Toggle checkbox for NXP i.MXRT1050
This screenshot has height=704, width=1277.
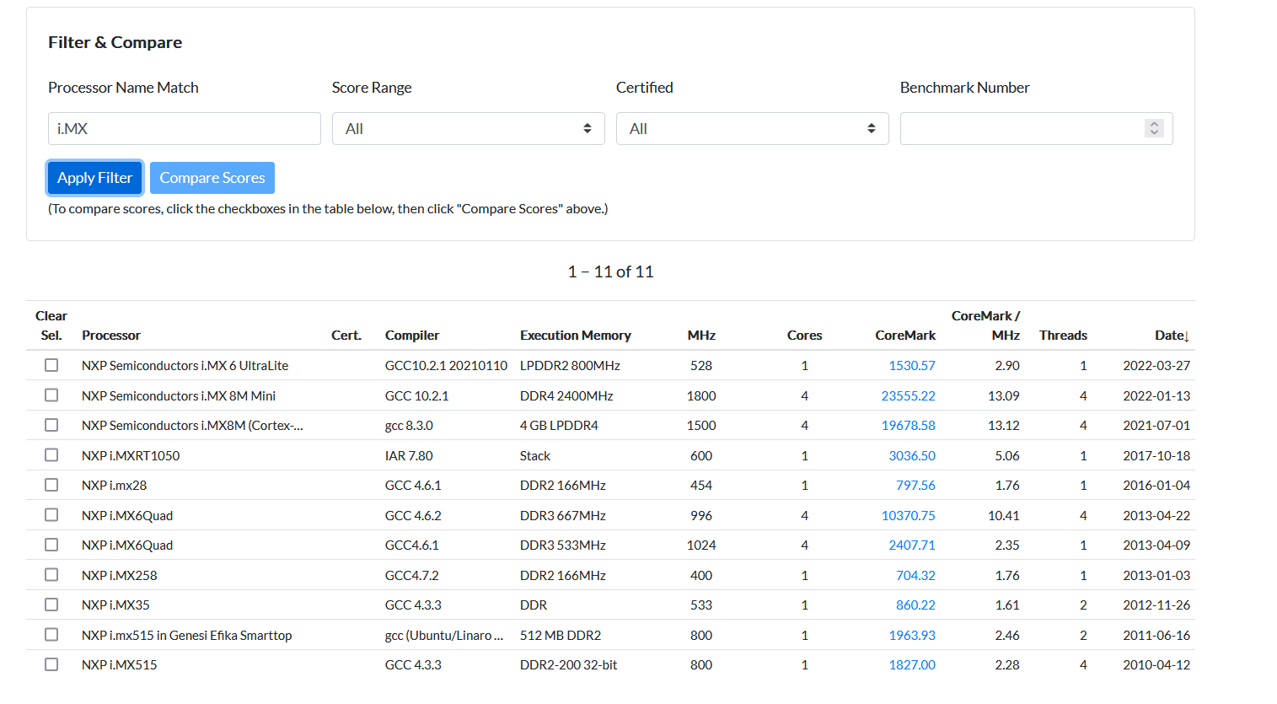click(x=51, y=454)
